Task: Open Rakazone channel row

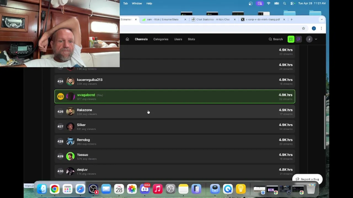Action: (x=175, y=112)
